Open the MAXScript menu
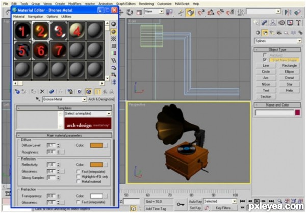The width and height of the screenshot is (306, 213). pyautogui.click(x=182, y=4)
